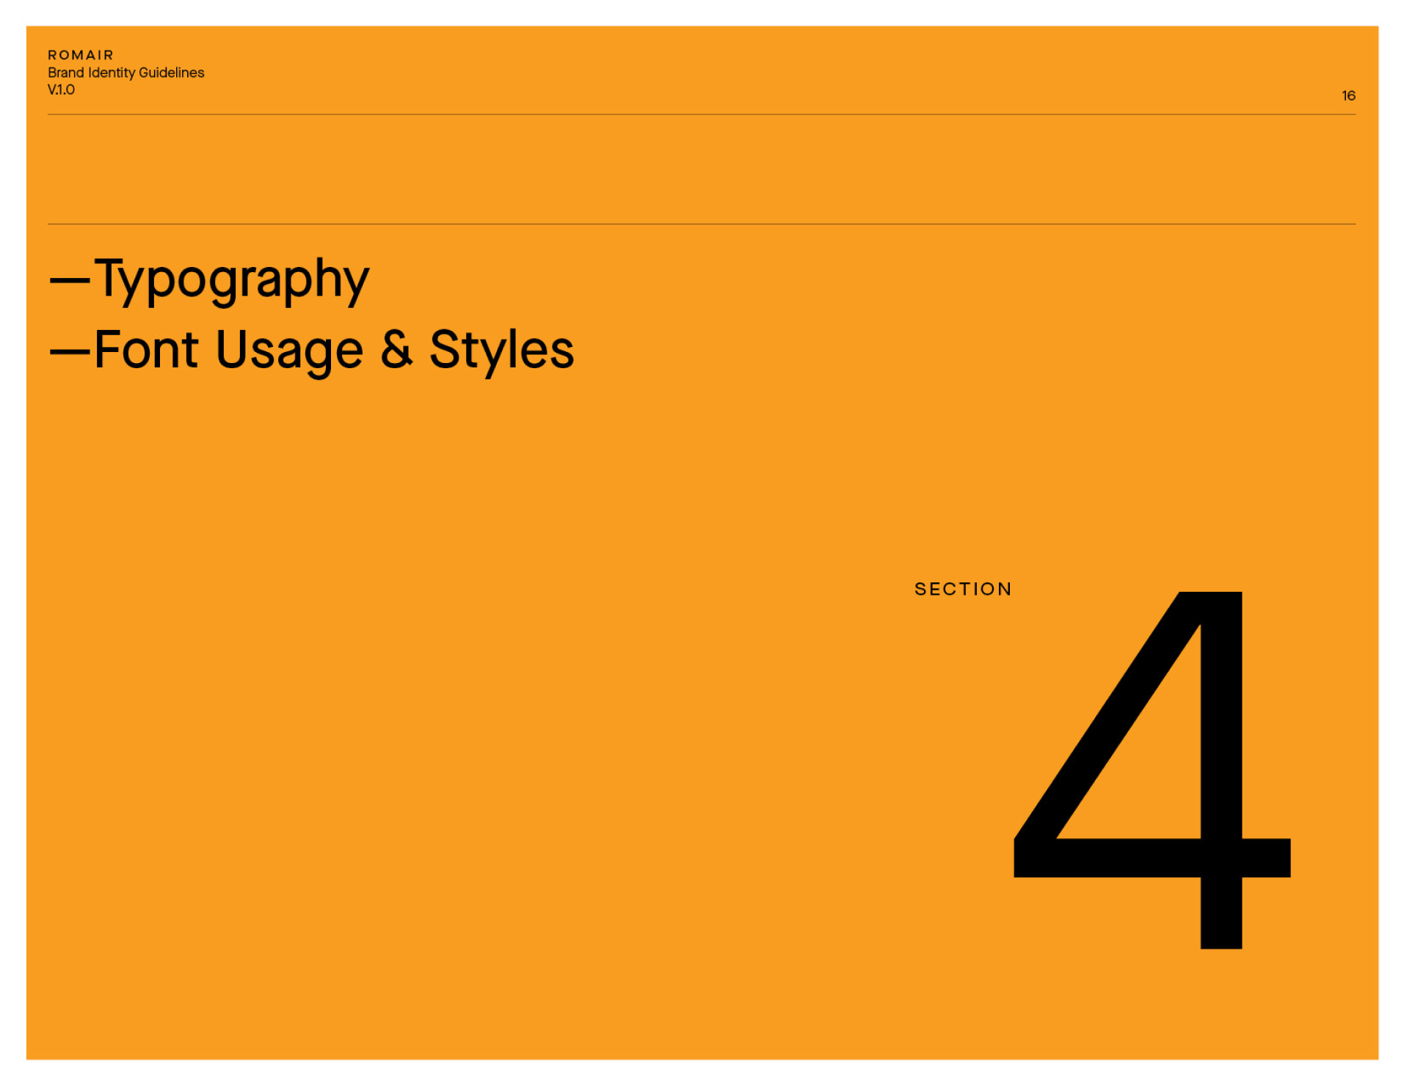Click the ROMAIR header text
This screenshot has width=1404, height=1084.
pyautogui.click(x=81, y=55)
